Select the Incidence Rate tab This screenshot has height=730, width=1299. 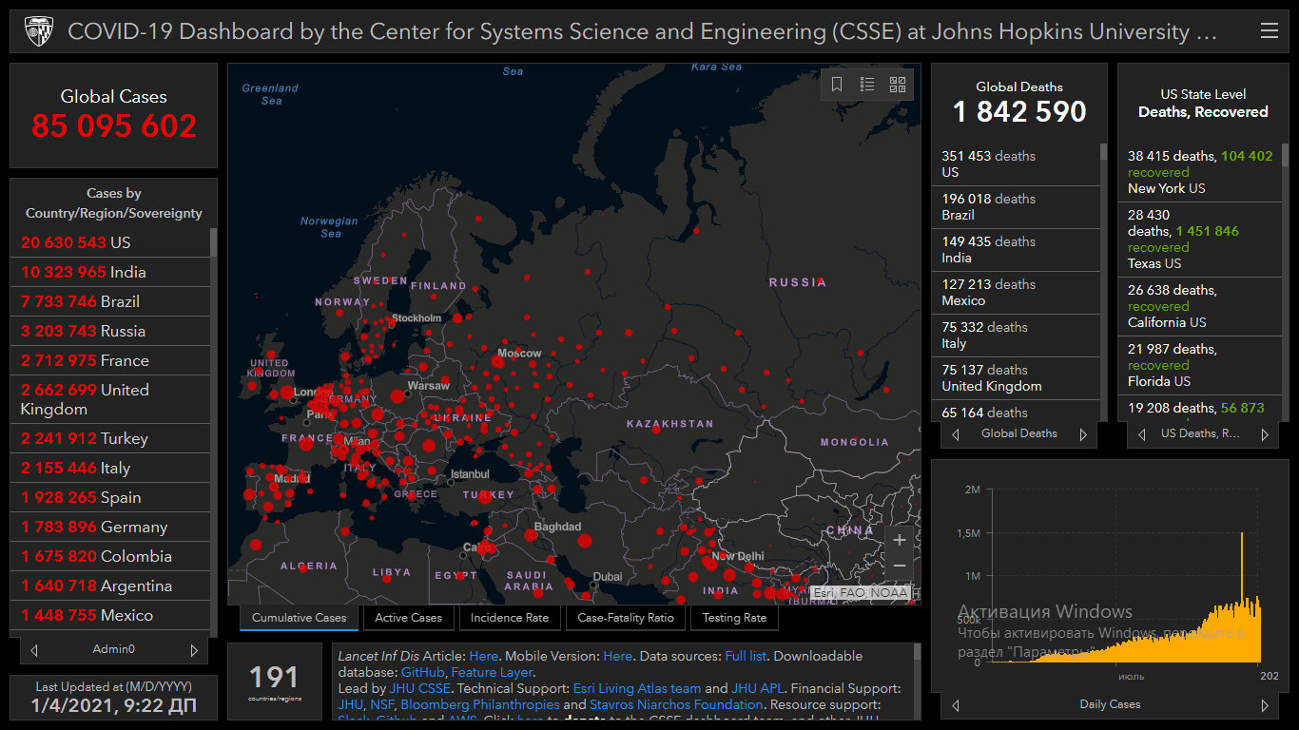click(510, 618)
